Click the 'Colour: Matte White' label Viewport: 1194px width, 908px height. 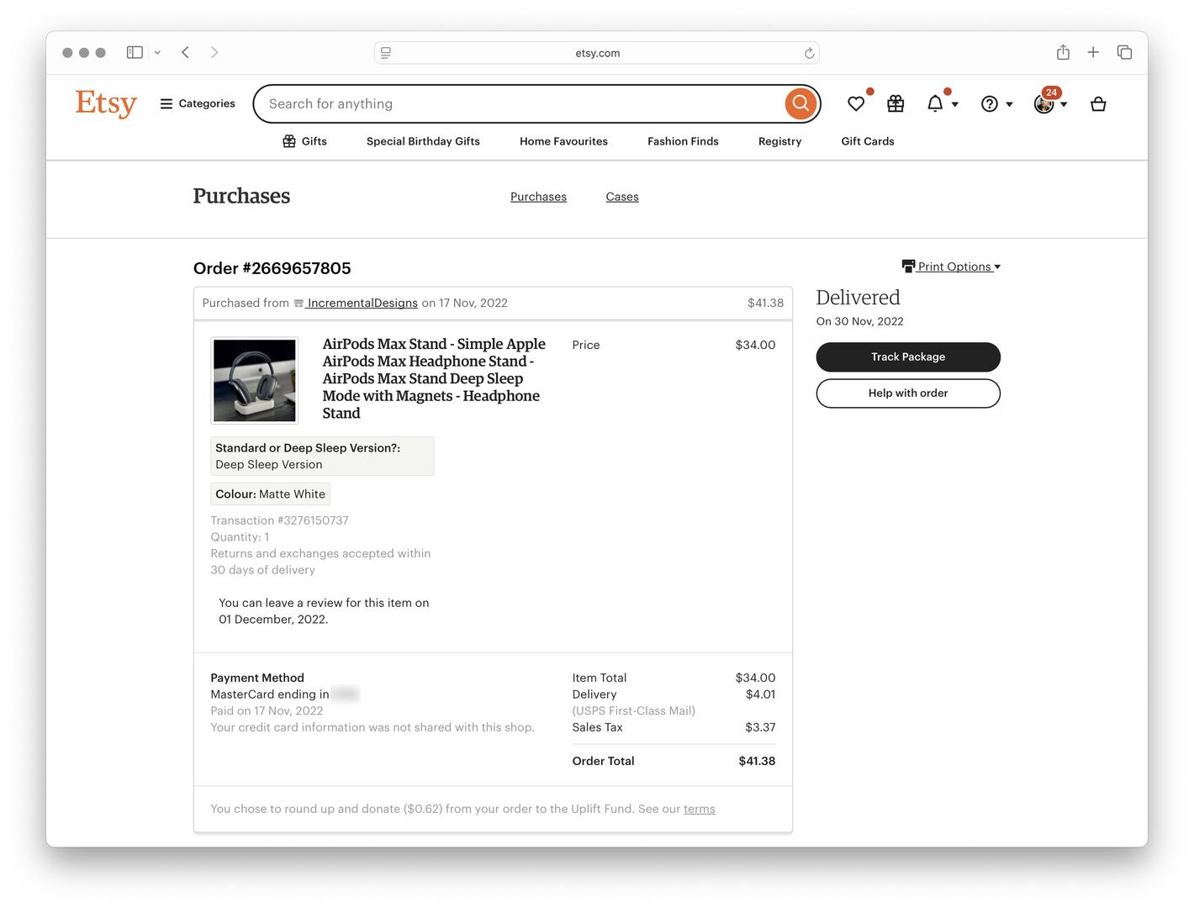(x=270, y=494)
